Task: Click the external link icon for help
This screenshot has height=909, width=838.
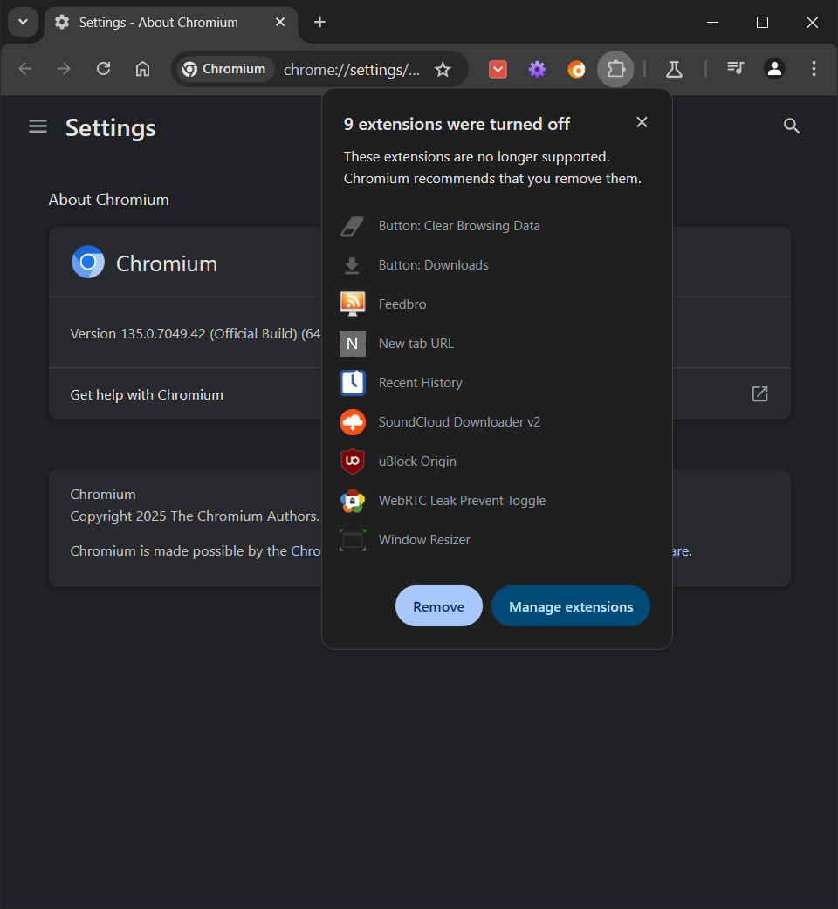Action: [x=759, y=394]
